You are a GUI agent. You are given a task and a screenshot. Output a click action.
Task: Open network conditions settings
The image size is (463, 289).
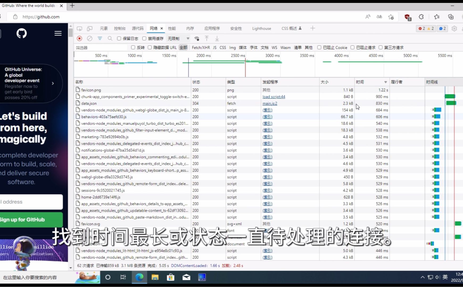pos(197,38)
